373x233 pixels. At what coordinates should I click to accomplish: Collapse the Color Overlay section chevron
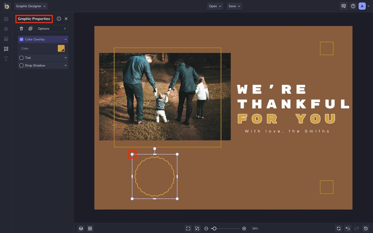pyautogui.click(x=66, y=39)
